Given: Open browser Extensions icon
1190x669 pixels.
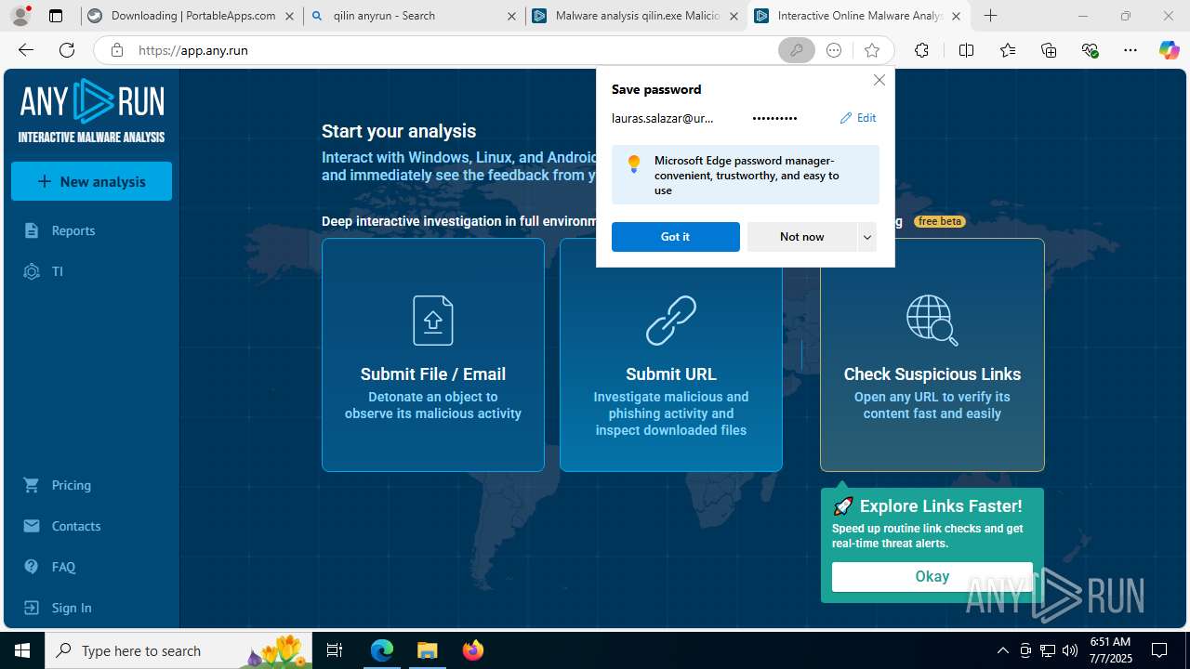Looking at the screenshot, I should (x=921, y=50).
